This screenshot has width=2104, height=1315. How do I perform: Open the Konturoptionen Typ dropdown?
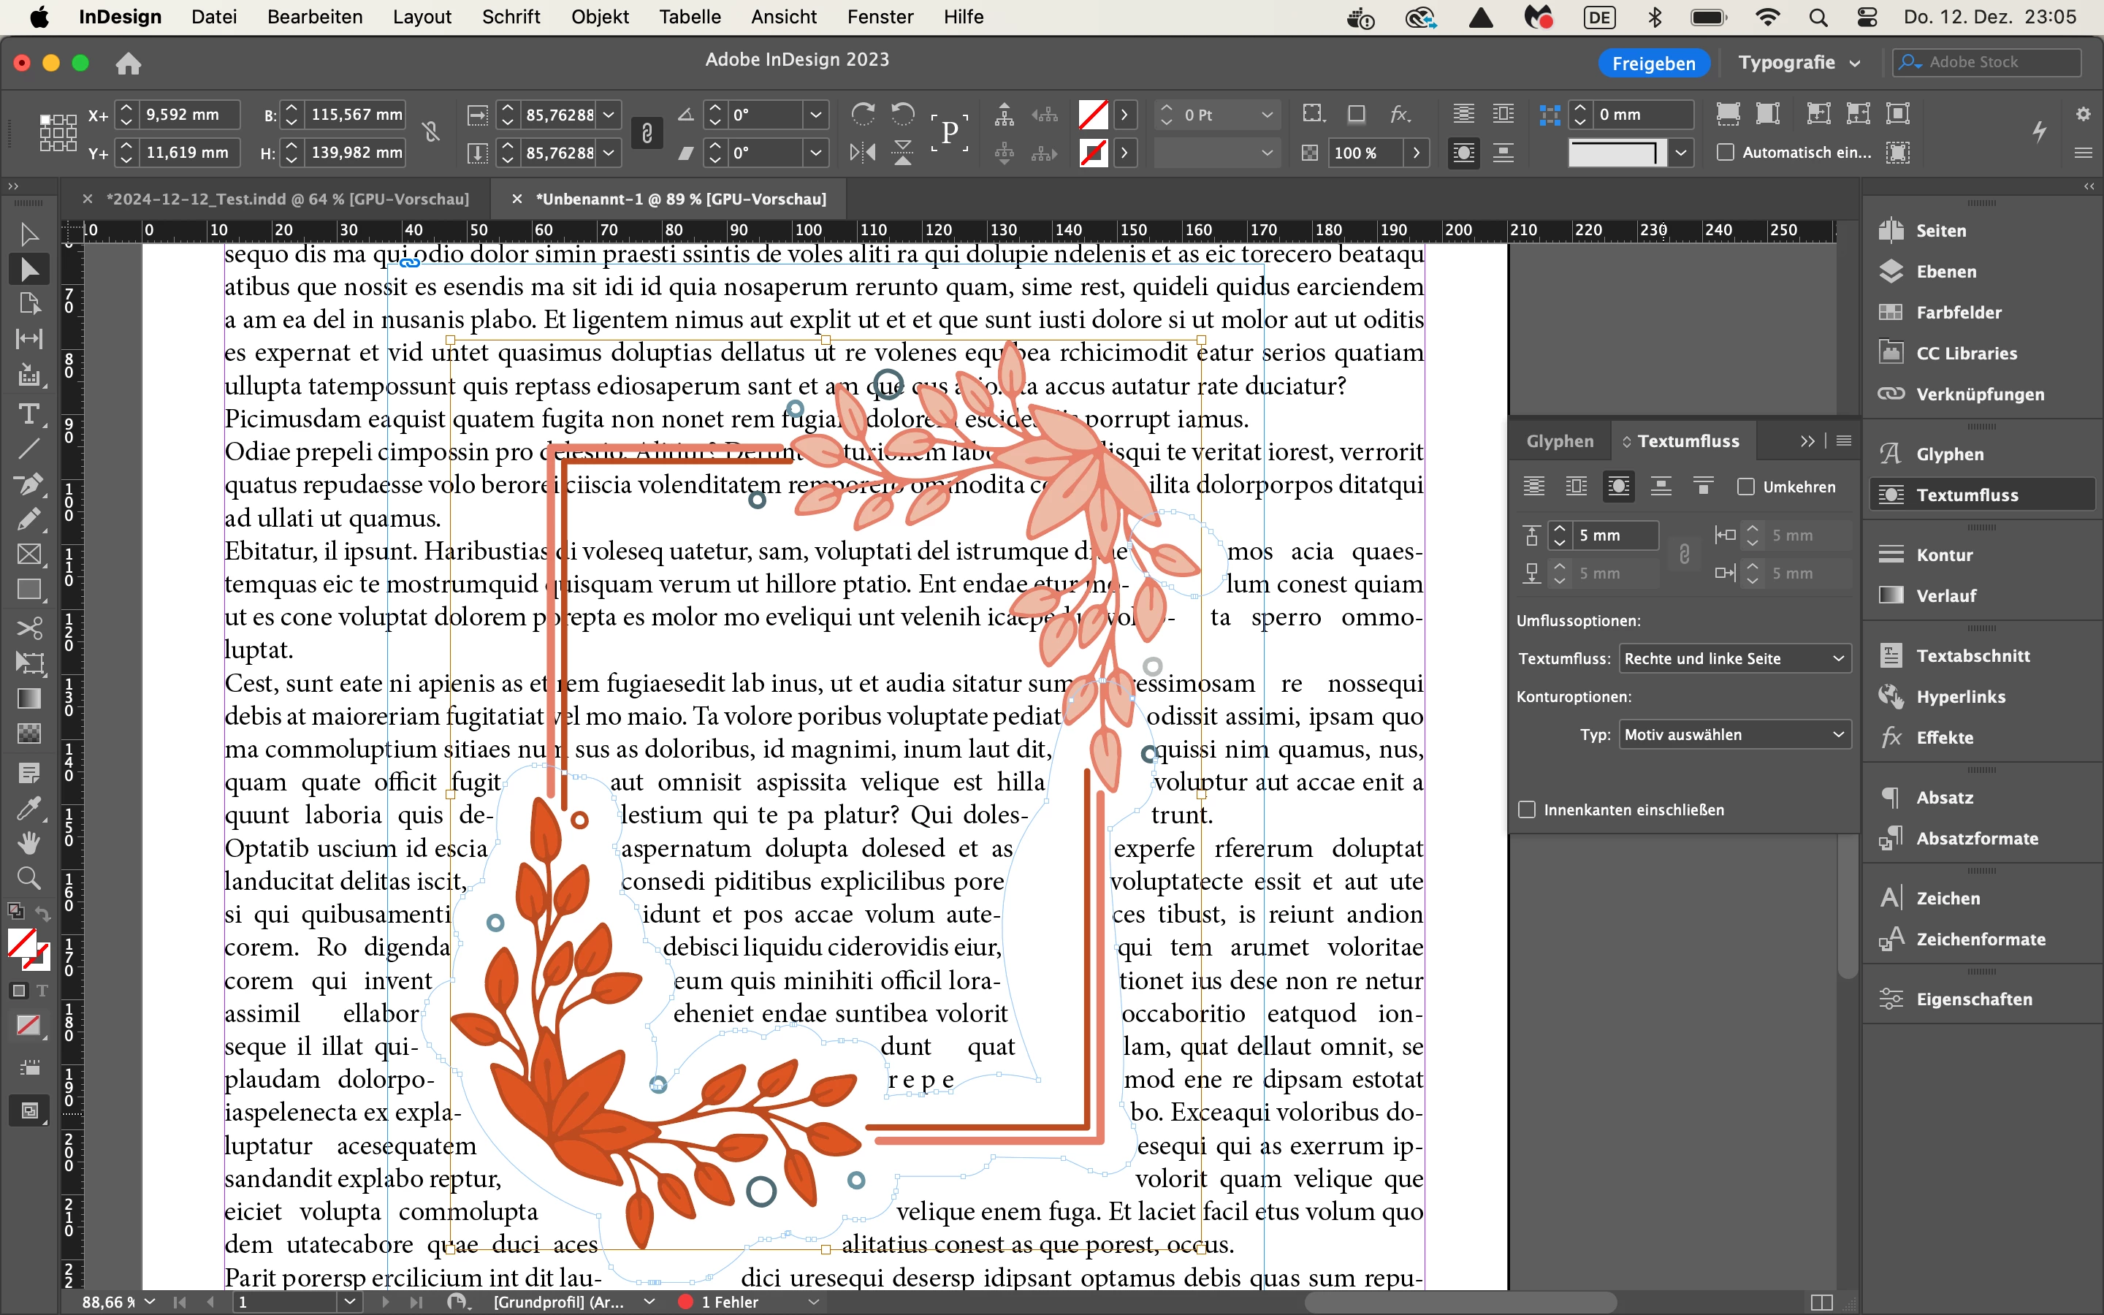[x=1734, y=735]
